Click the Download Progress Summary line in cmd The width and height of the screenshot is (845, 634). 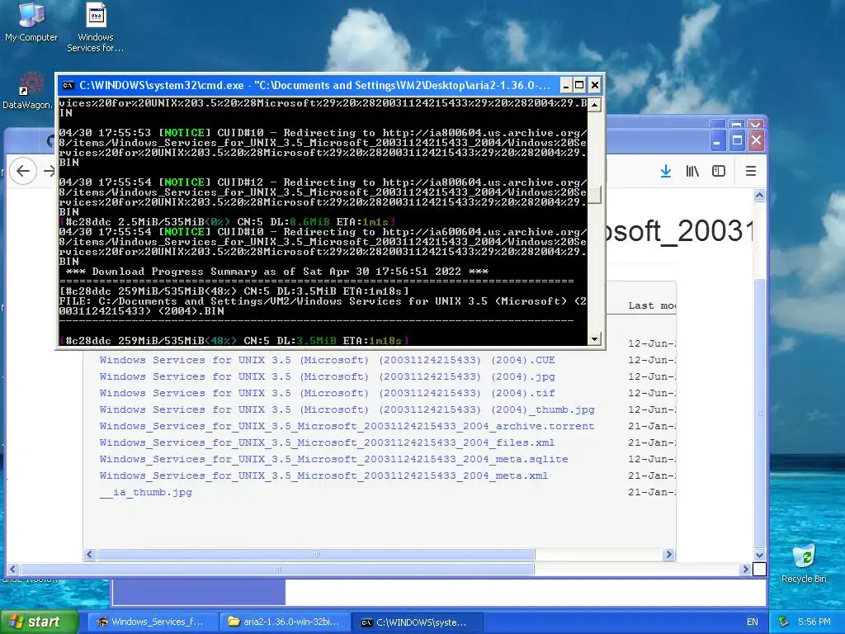(x=277, y=272)
